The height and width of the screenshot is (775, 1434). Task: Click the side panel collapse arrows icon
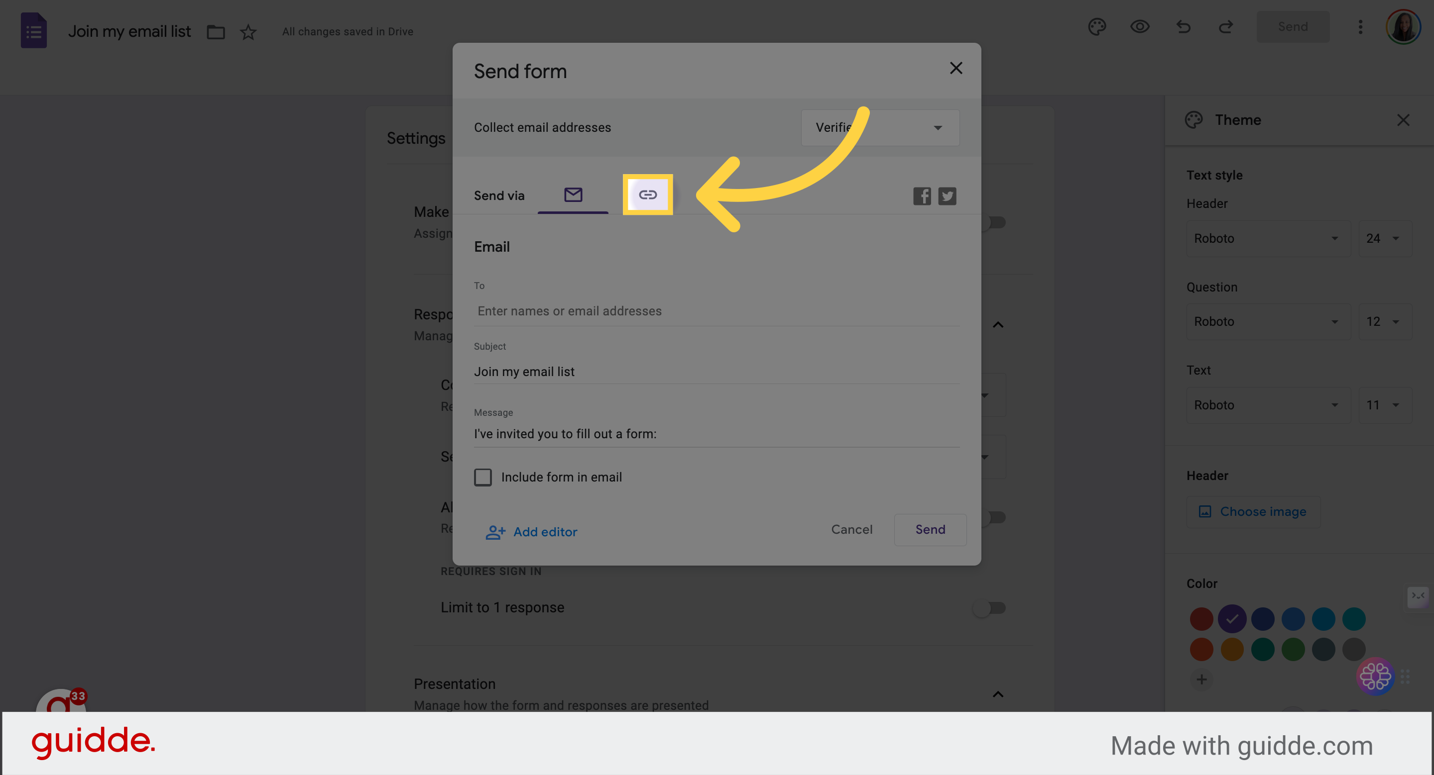pyautogui.click(x=1418, y=596)
